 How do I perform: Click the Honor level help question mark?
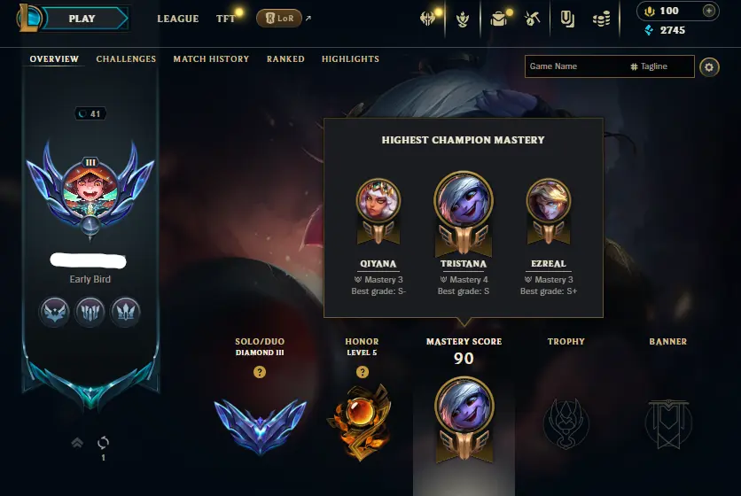tap(362, 372)
